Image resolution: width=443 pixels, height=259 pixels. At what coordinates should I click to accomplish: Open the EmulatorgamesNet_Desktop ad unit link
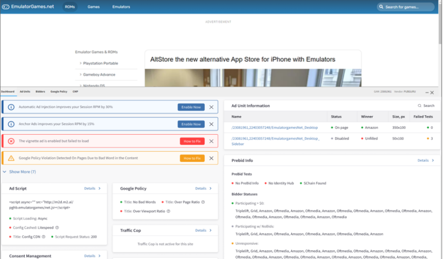click(275, 128)
